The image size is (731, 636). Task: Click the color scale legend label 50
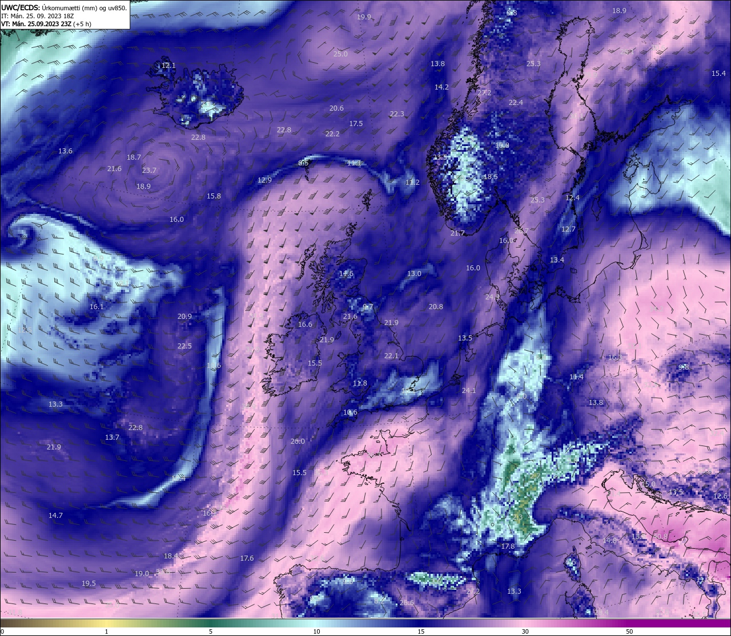coord(629,631)
